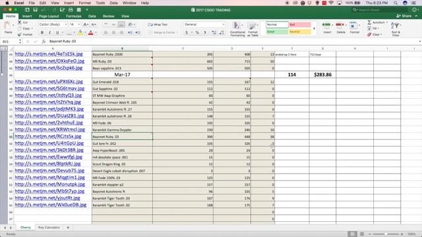Switch to Key Calculator sheet tab

click(x=49, y=227)
